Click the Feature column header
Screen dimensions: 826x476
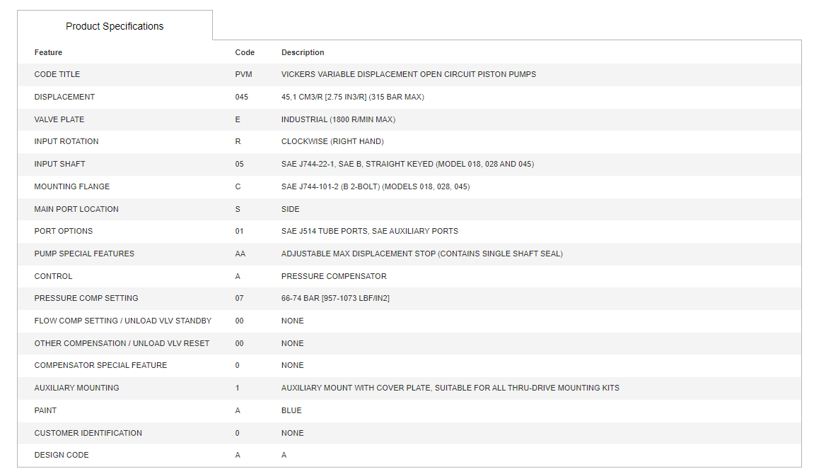pyautogui.click(x=49, y=52)
